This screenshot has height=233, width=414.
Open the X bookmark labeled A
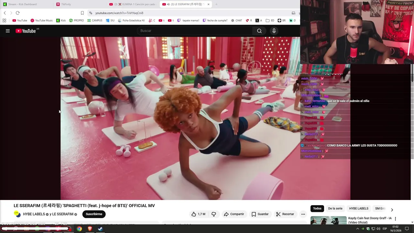click(x=259, y=20)
